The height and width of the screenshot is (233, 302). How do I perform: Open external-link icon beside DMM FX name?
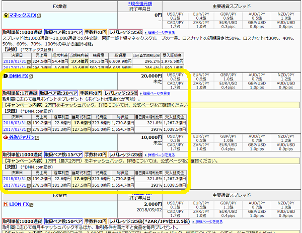(31, 76)
